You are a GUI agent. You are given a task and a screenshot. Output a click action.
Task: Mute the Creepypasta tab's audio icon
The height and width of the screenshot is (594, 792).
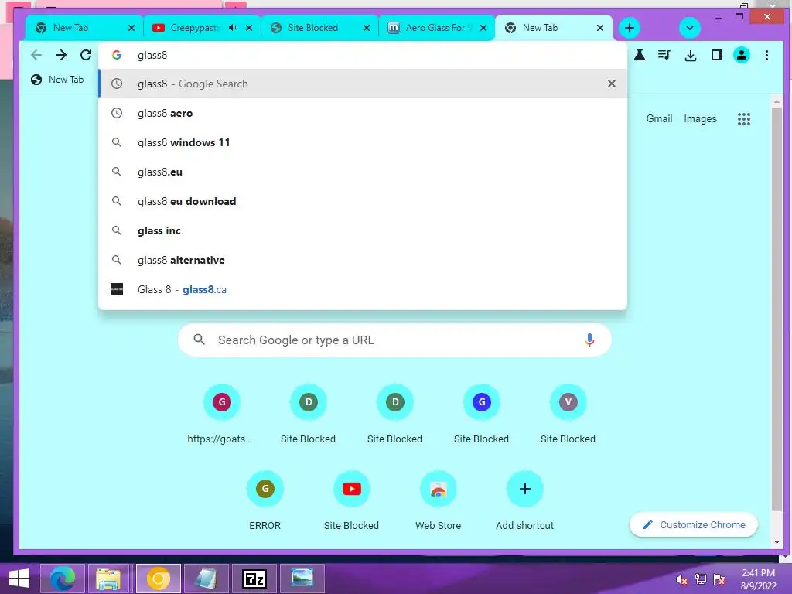click(x=232, y=28)
